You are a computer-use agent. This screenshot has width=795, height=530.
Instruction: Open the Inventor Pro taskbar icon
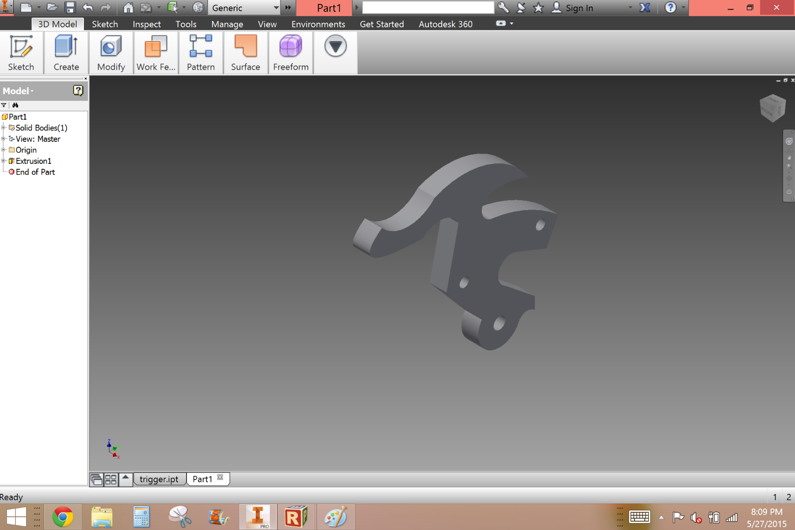click(258, 517)
